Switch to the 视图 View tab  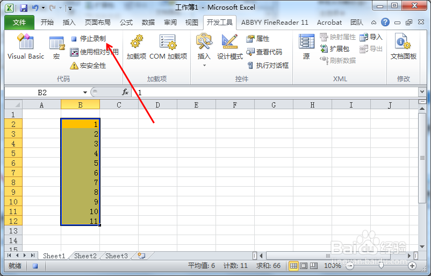[192, 22]
